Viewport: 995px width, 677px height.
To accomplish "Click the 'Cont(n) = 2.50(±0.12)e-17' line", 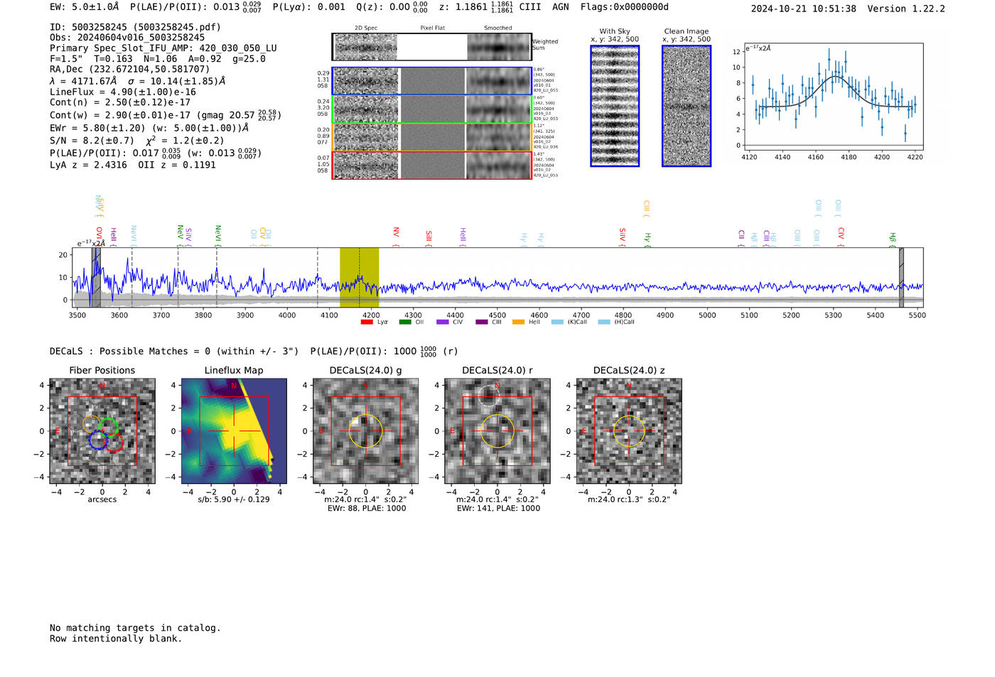I will coord(120,102).
